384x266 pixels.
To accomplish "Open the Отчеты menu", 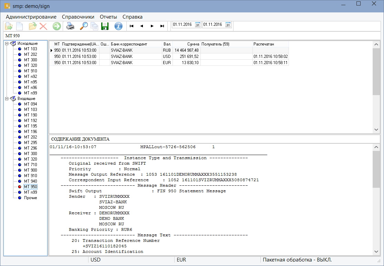I will (x=108, y=17).
